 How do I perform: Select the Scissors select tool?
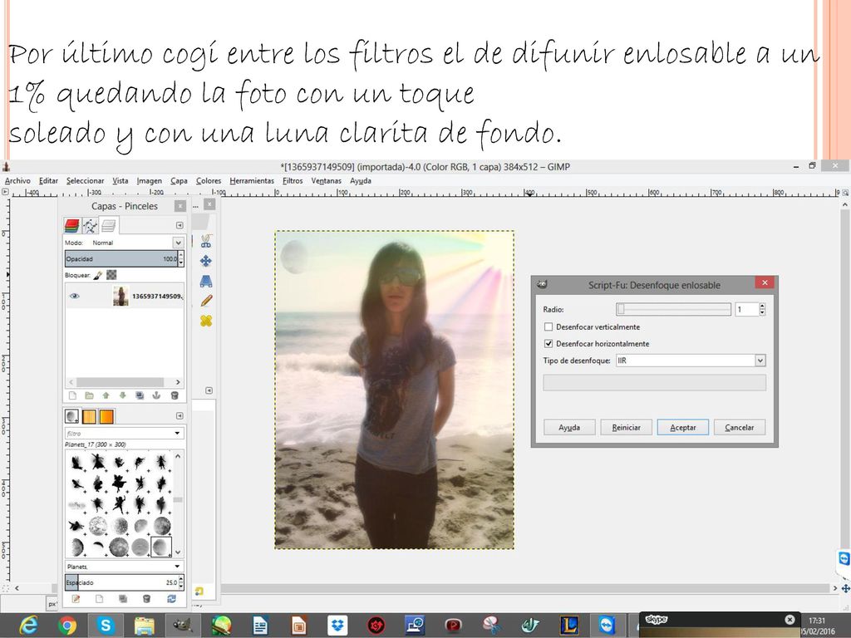pos(206,240)
